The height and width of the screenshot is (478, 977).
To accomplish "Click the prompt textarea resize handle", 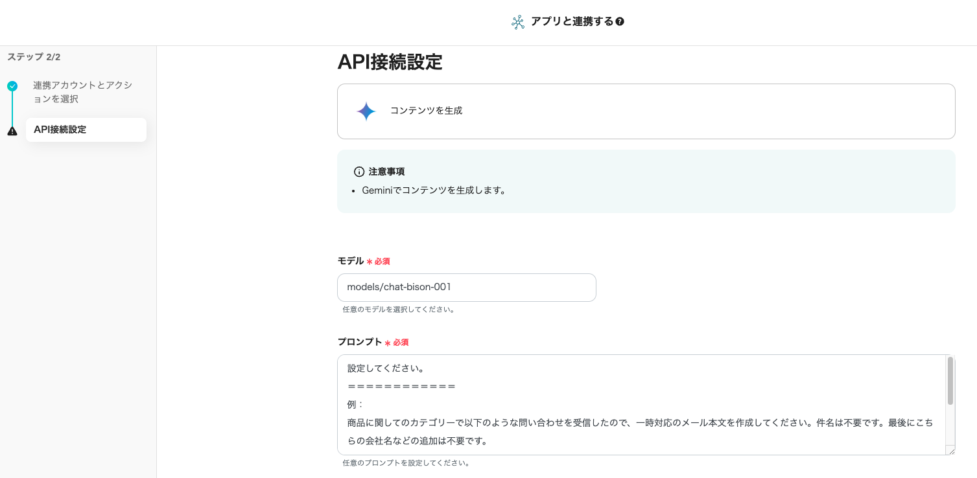I will 950,450.
